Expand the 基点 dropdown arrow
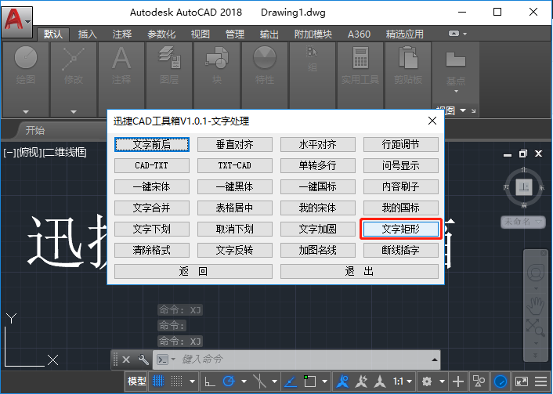The height and width of the screenshot is (394, 553). [x=456, y=92]
